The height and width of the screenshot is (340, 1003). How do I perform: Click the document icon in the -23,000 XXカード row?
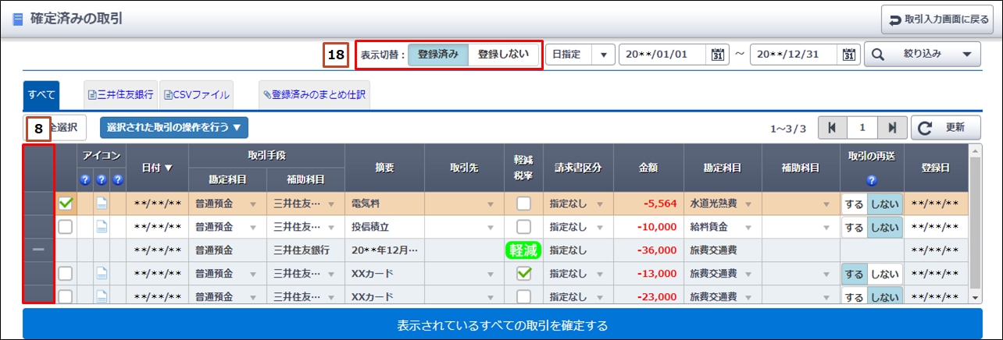(x=102, y=296)
